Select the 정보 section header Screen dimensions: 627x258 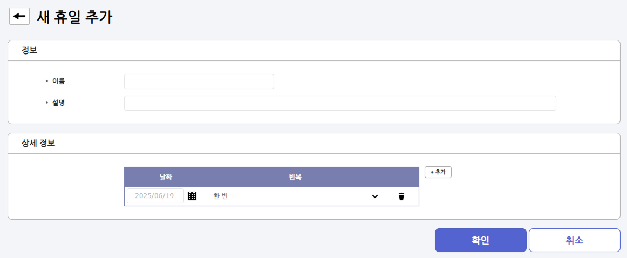tap(29, 50)
